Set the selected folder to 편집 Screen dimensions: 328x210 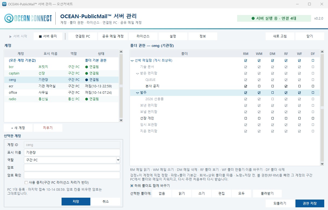(222, 193)
